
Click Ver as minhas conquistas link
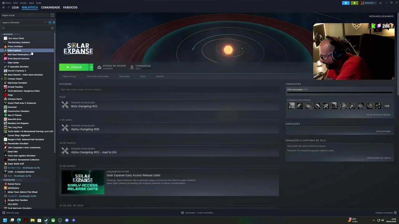[378, 114]
